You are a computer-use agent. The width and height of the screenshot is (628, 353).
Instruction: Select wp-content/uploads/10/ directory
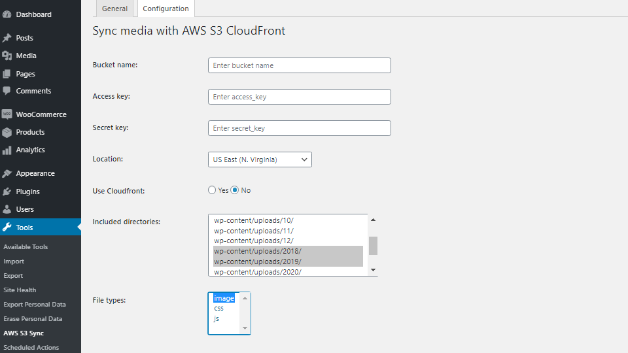click(x=288, y=220)
